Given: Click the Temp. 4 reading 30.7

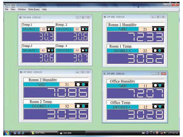Looking at the screenshot, I should click(72, 58).
